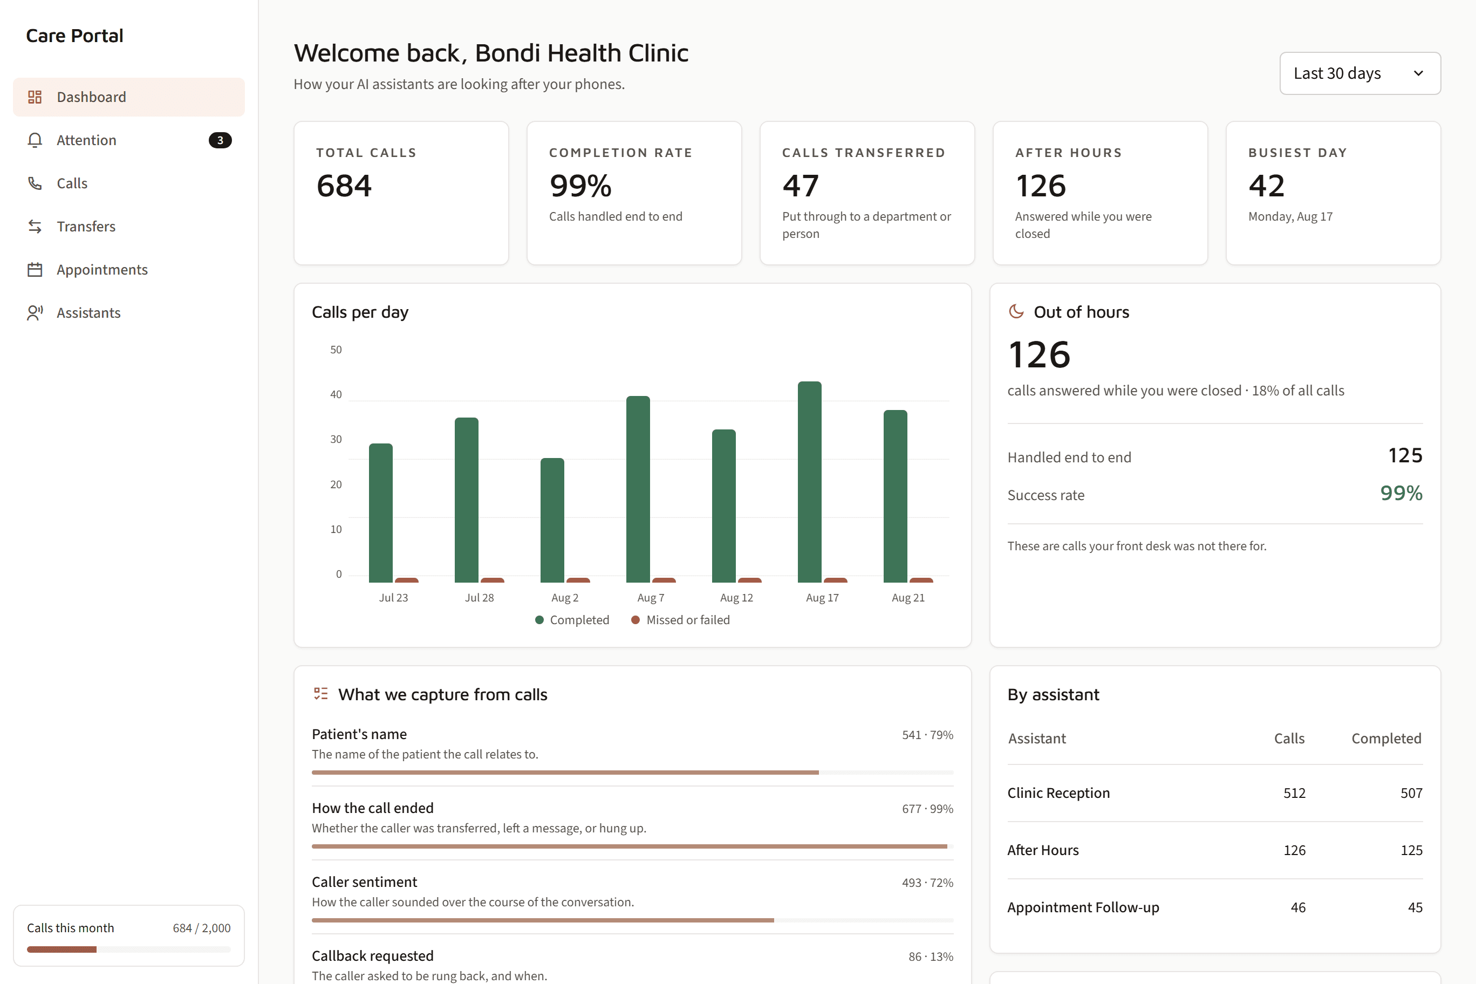Click the 677 · 99% capture value
This screenshot has width=1476, height=984.
pyautogui.click(x=927, y=809)
